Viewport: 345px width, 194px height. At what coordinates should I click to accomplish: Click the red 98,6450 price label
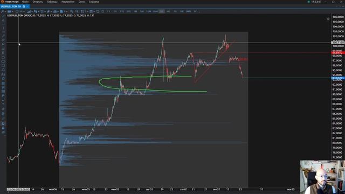click(x=338, y=53)
